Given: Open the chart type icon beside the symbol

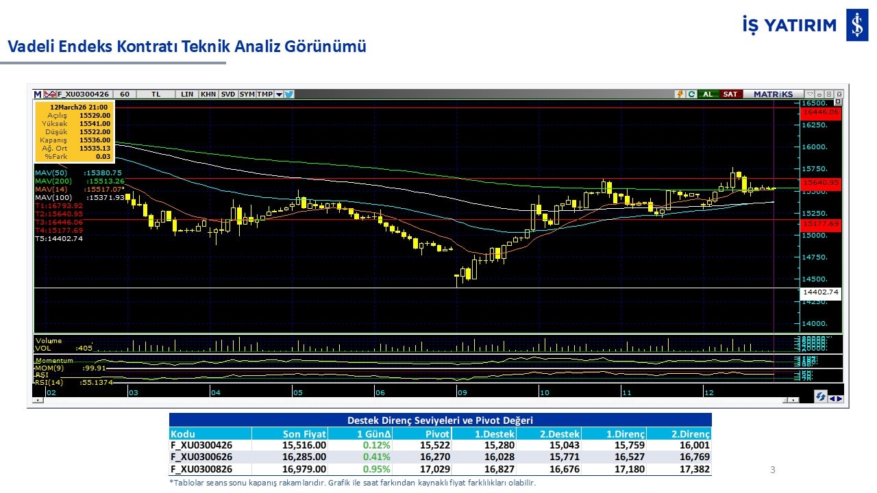Looking at the screenshot, I should coord(49,94).
